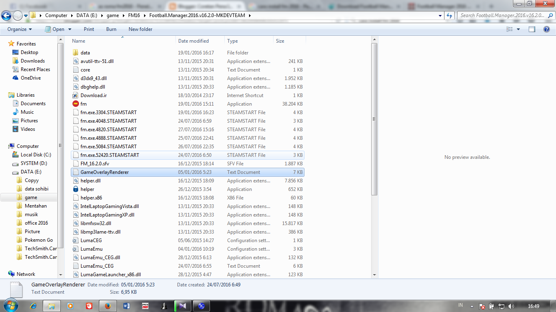Click Burn in the toolbar
Viewport: 556px width, 312px height.
tap(111, 29)
